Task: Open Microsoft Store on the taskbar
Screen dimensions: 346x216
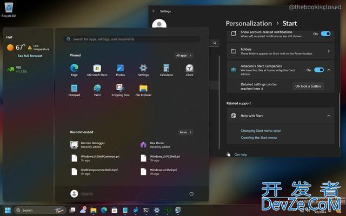Action: 114,210
